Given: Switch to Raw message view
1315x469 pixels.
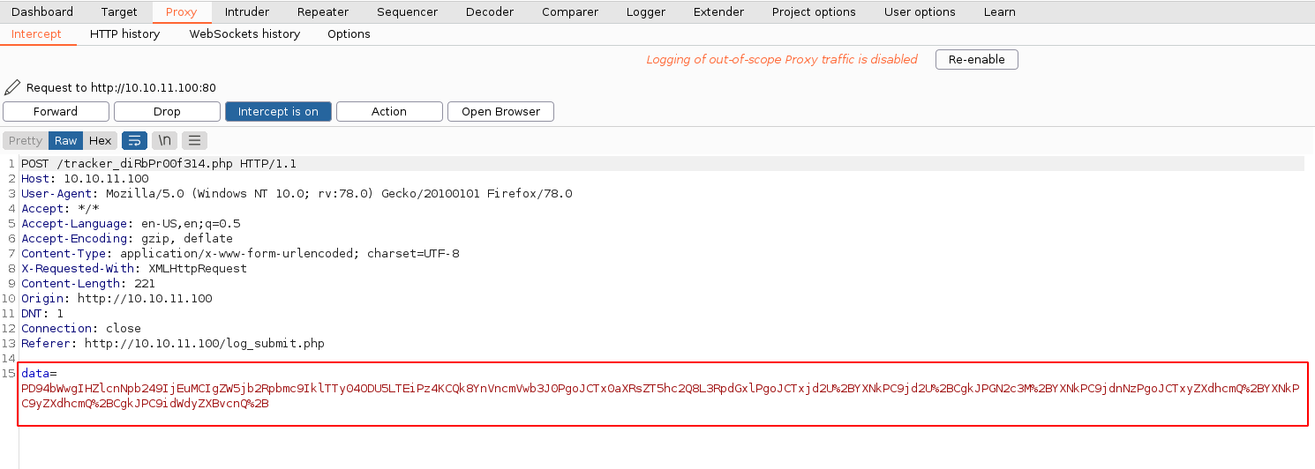Looking at the screenshot, I should tap(65, 140).
